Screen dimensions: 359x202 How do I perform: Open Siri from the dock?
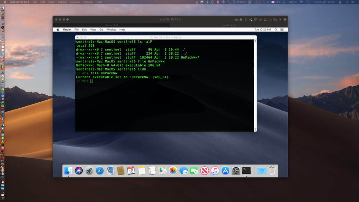79,171
